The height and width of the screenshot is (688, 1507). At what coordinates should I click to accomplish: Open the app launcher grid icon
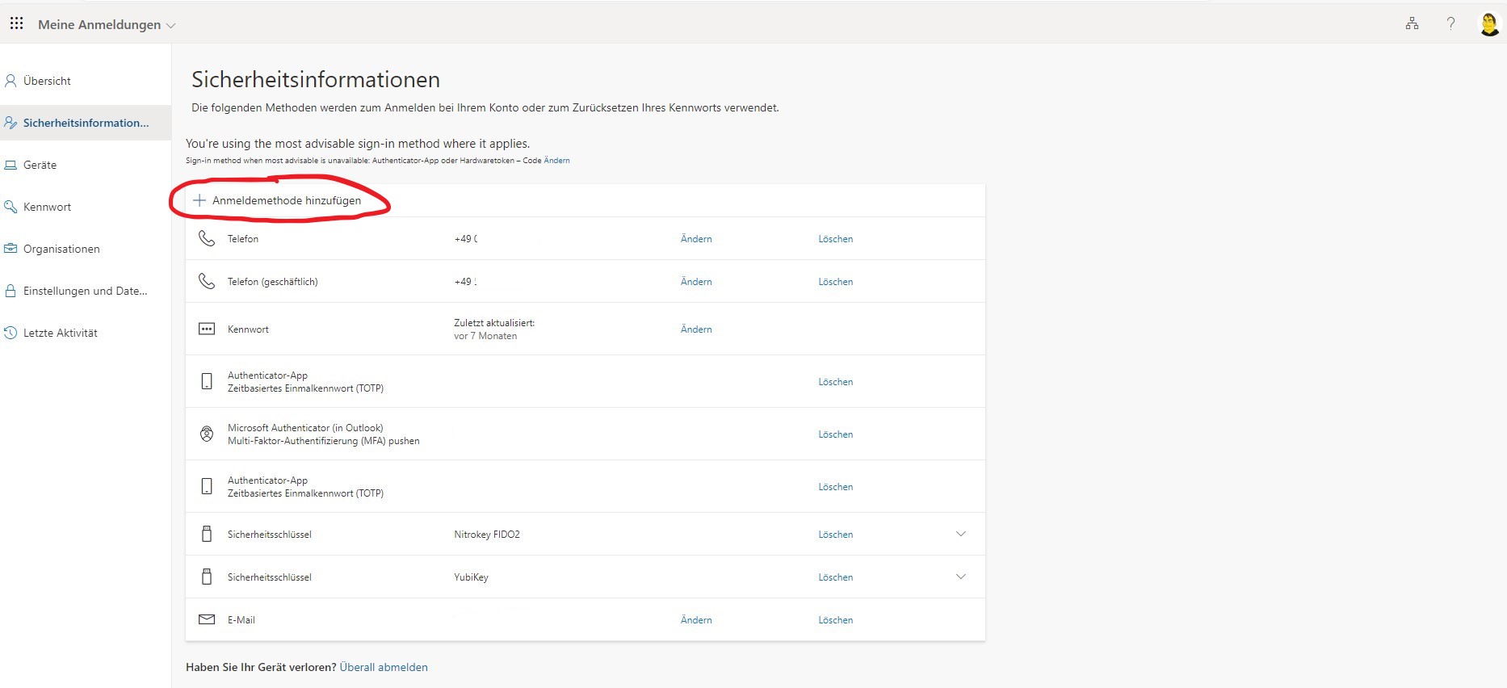(x=16, y=23)
